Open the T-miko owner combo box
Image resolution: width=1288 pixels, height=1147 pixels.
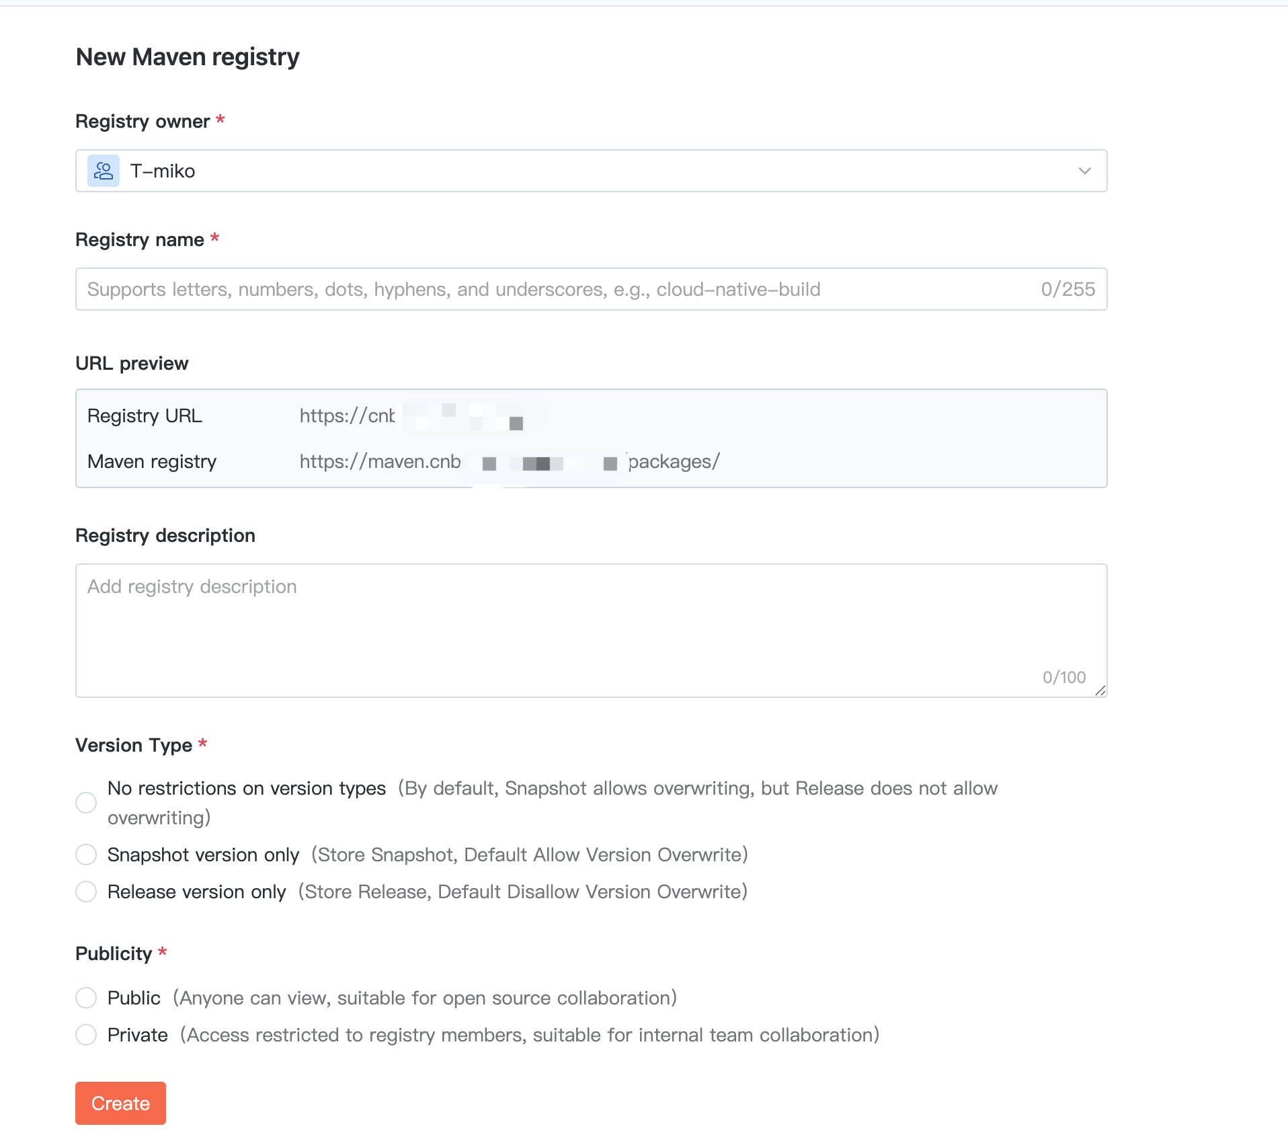click(590, 171)
